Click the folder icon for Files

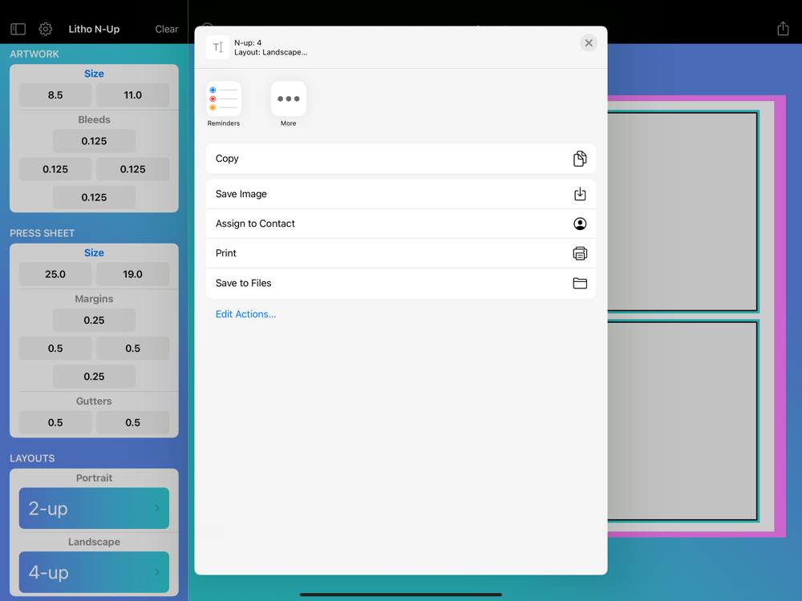click(x=580, y=283)
